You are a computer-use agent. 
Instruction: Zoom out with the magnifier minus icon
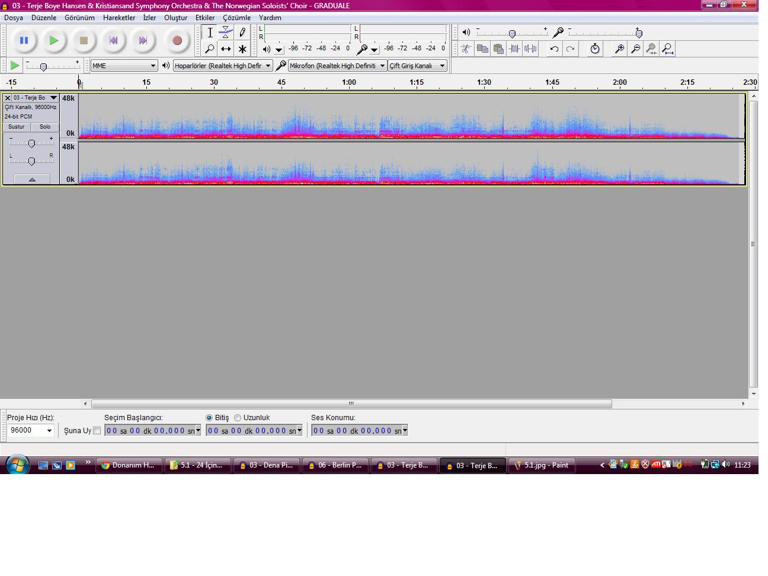click(635, 49)
